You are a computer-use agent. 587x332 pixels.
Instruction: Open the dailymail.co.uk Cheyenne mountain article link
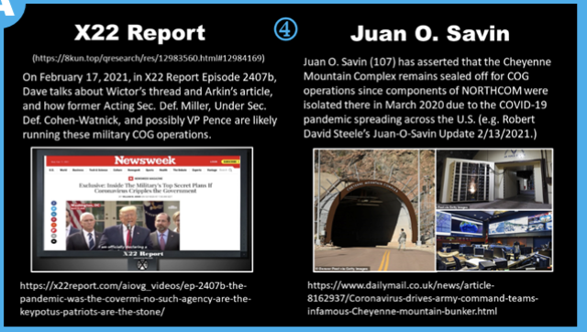(x=423, y=298)
